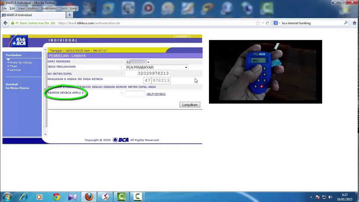Screen dimensions: 359x202
Task: Click the frame scrollbar down arrow
Action: (x=45, y=134)
